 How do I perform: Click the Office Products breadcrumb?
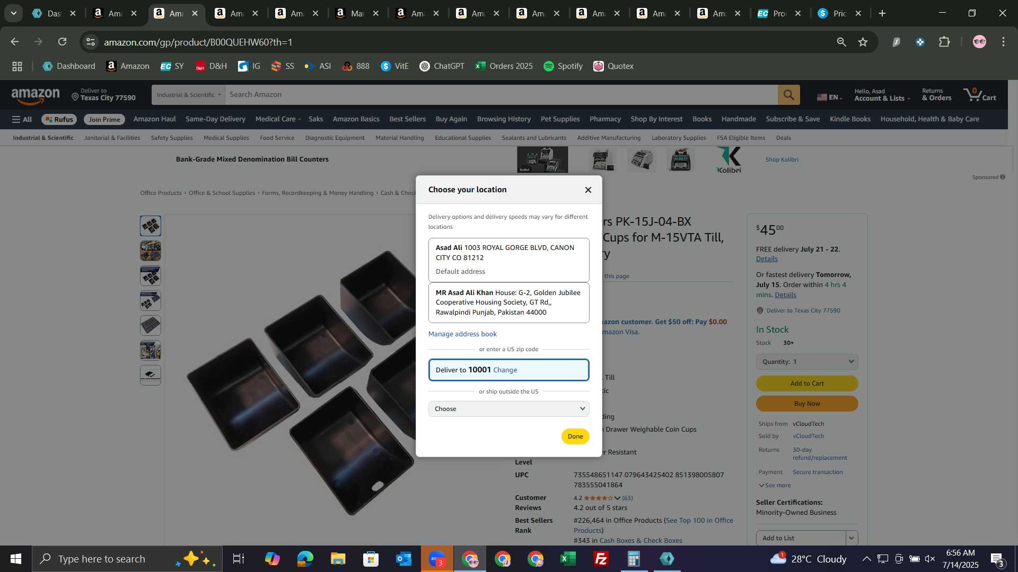pyautogui.click(x=161, y=193)
